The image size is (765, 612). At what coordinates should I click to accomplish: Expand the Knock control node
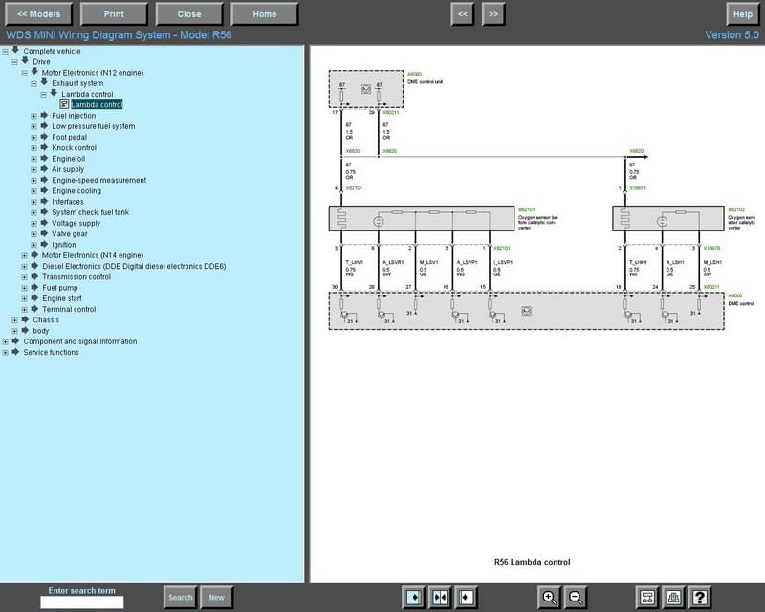pos(34,148)
